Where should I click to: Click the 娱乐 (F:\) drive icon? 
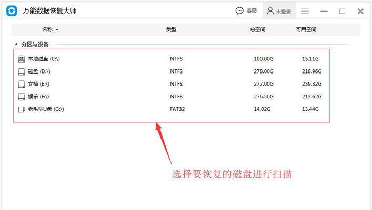click(22, 97)
